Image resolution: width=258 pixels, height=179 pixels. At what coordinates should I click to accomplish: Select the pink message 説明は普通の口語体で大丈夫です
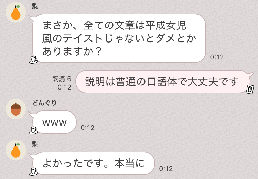tap(163, 82)
